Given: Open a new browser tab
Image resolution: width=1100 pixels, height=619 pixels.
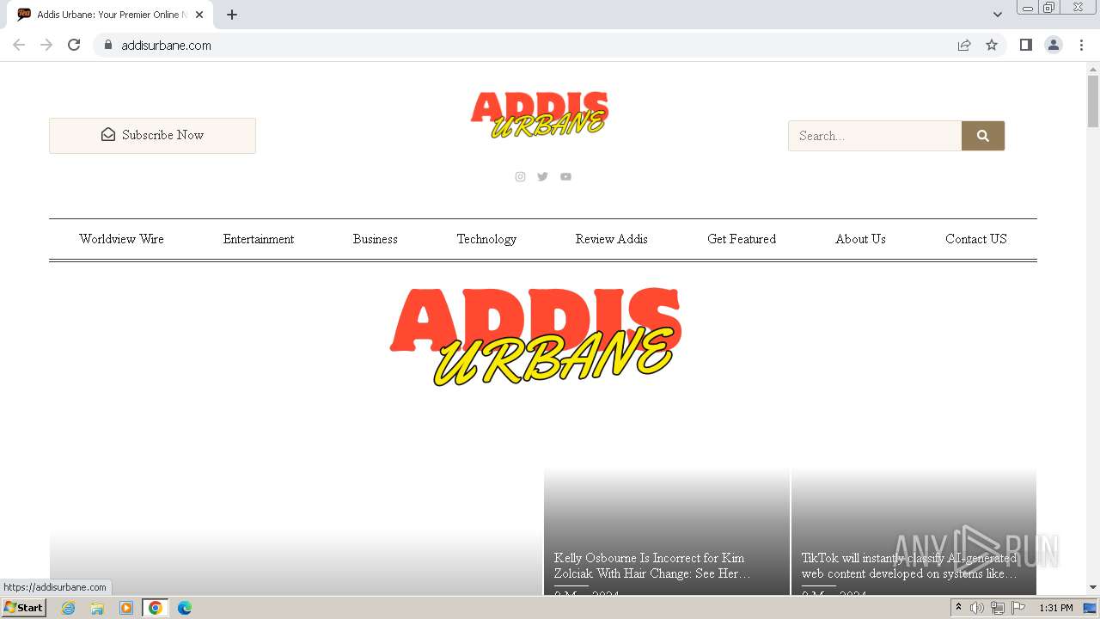Looking at the screenshot, I should click(232, 15).
